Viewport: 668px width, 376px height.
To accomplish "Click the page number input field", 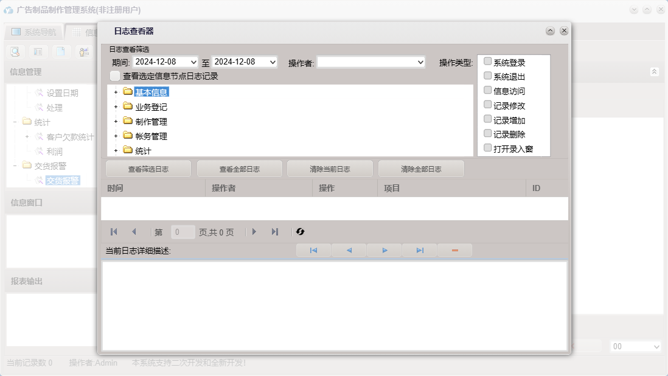I will (x=183, y=232).
